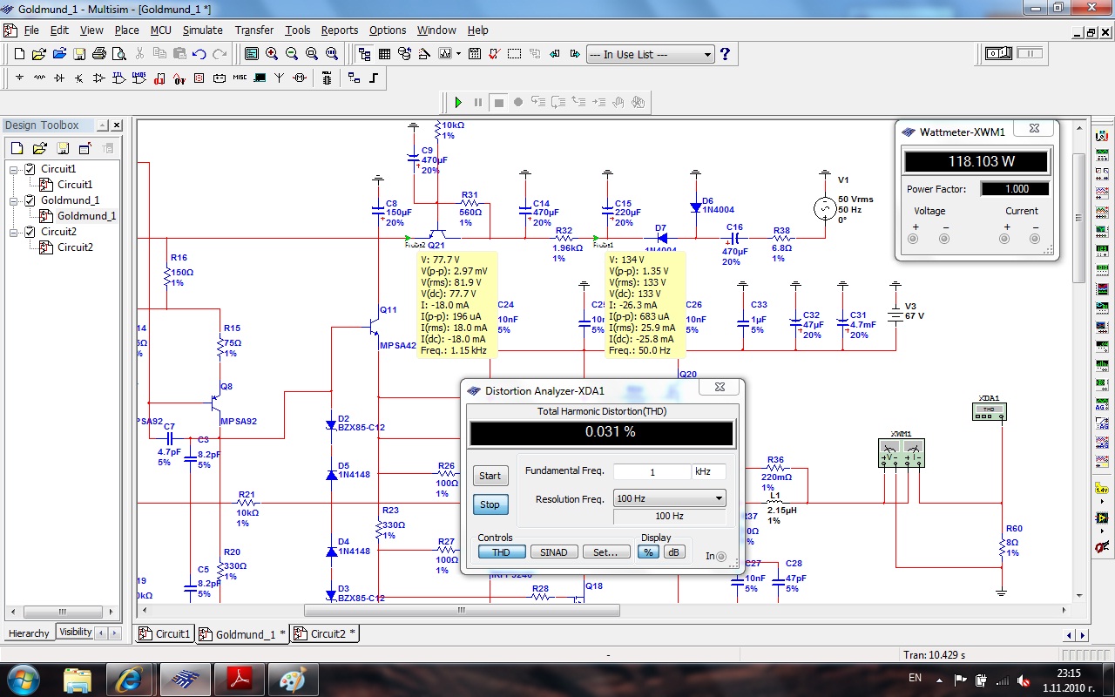Viewport: 1115px width, 697px height.
Task: Pause the simulation
Action: [478, 103]
